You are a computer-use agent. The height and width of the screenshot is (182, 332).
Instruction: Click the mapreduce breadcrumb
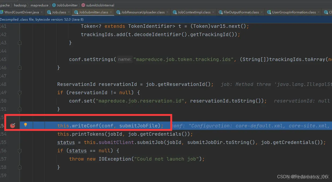pos(39,5)
